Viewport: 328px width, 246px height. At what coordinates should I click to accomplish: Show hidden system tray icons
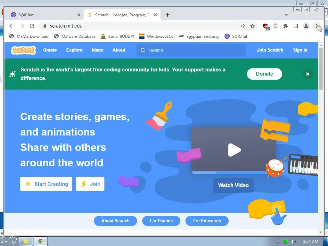277,242
